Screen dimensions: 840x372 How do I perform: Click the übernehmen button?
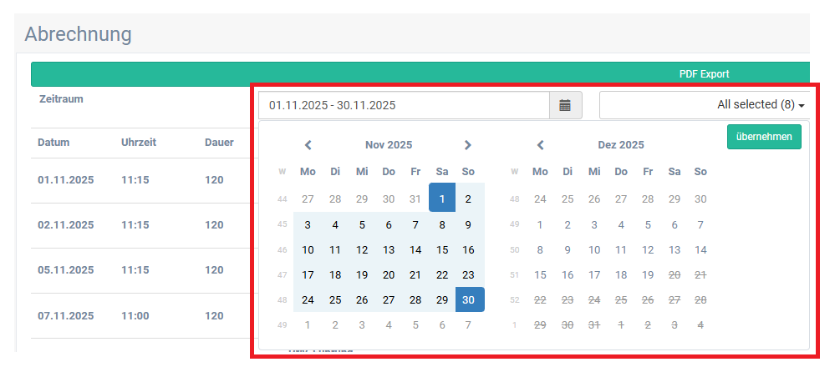[x=764, y=137]
